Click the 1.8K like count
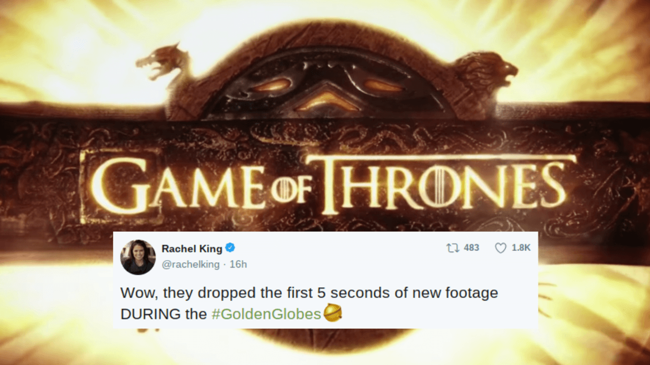 [x=521, y=248]
